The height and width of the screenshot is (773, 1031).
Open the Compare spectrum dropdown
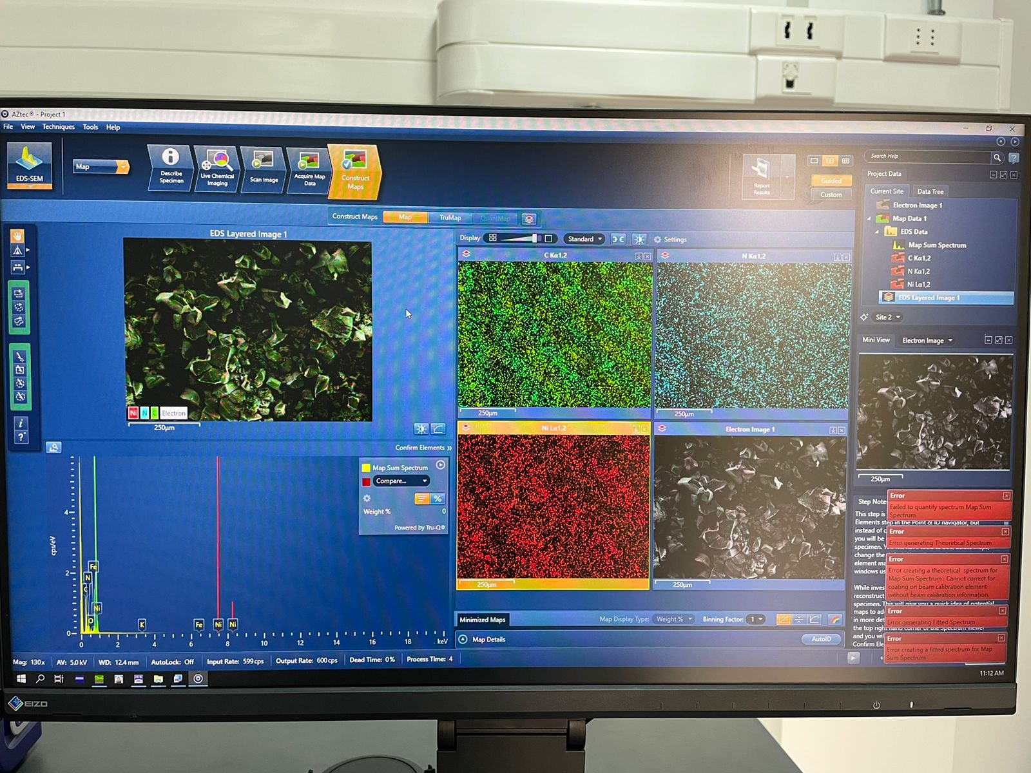point(401,481)
